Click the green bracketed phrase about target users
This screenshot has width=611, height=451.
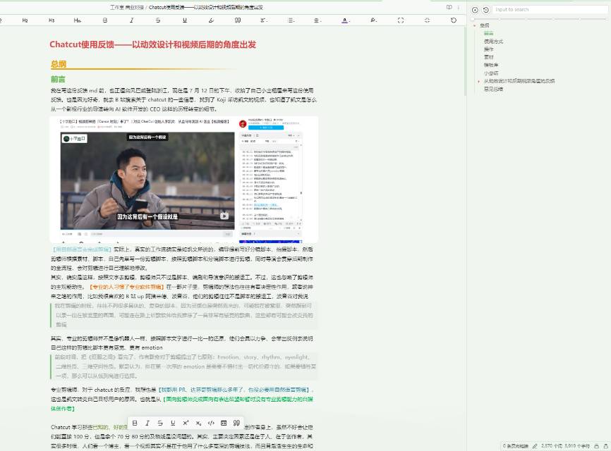tap(181, 404)
